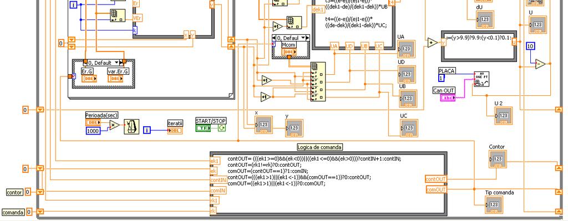Viewport: 568px width, 221px height.
Task: Click the PLACA device constant
Action: (441, 78)
